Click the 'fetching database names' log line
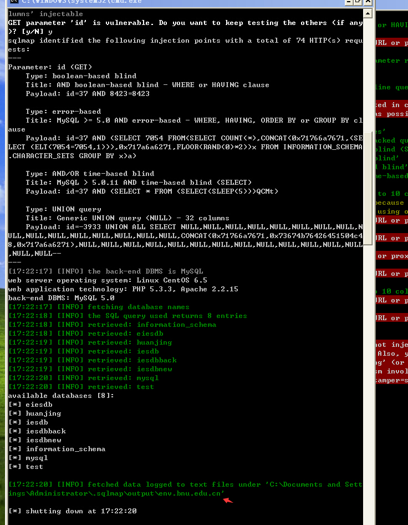This screenshot has width=408, height=525. point(99,307)
